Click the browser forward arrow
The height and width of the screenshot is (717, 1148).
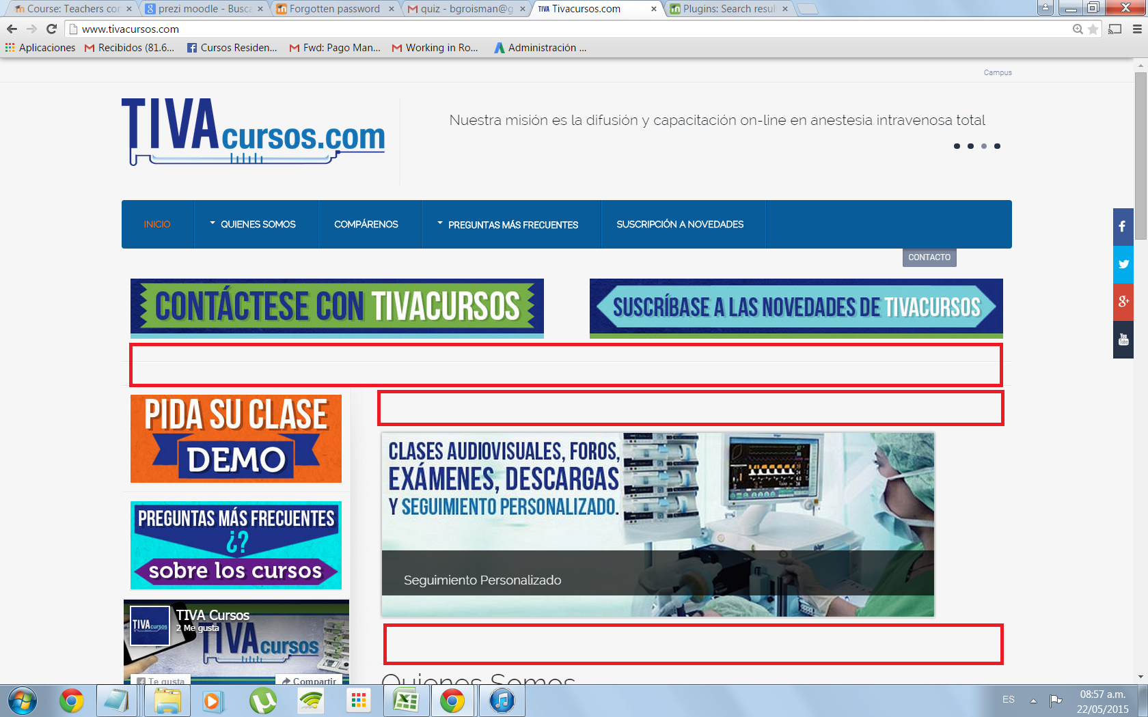tap(31, 29)
